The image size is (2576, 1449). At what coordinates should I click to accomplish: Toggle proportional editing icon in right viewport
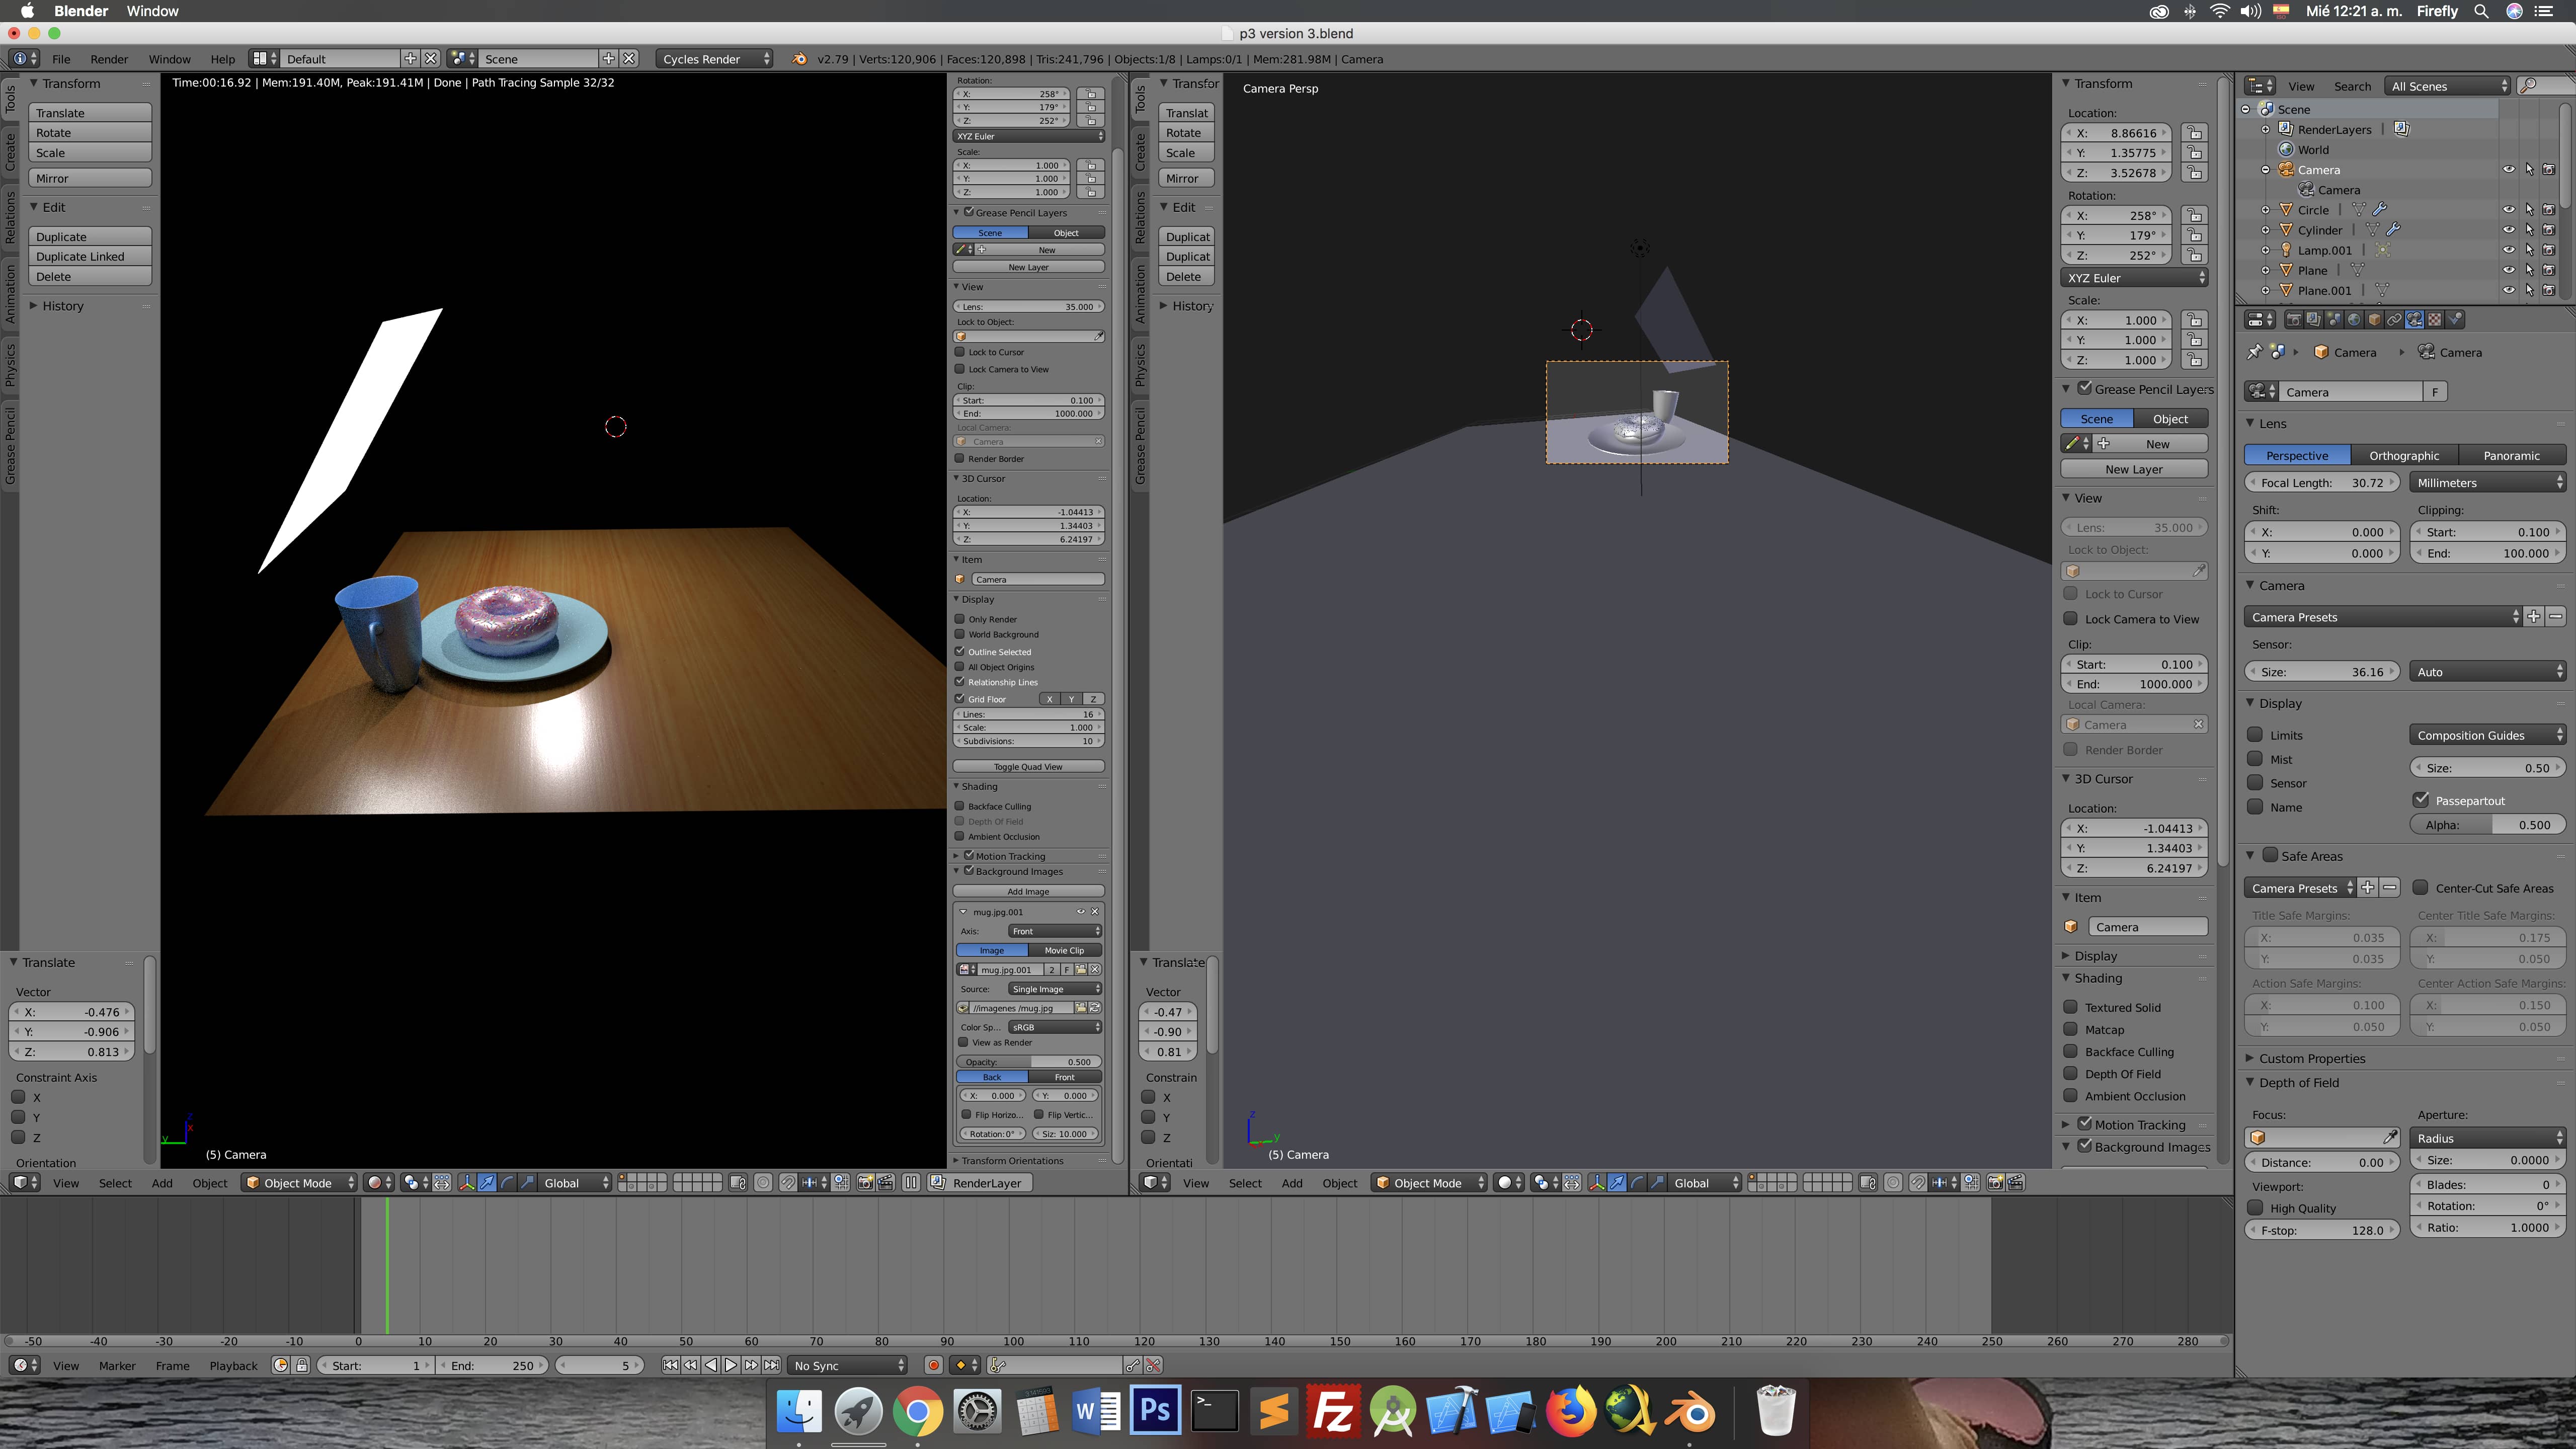click(1893, 1183)
